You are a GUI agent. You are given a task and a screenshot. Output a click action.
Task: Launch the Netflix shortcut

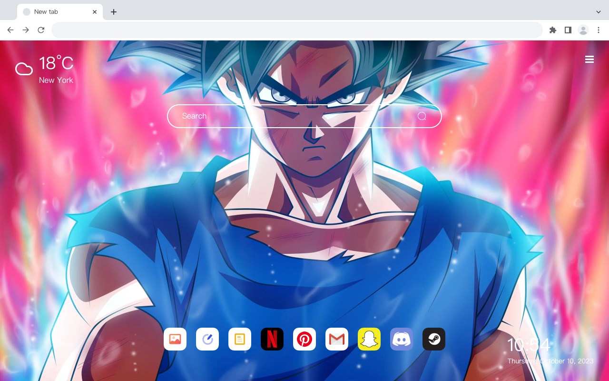(x=272, y=339)
